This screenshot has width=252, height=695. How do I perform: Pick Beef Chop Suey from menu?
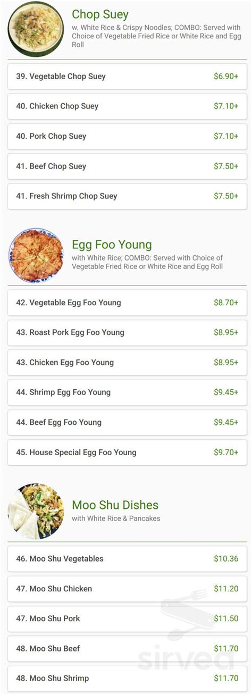coord(127,166)
